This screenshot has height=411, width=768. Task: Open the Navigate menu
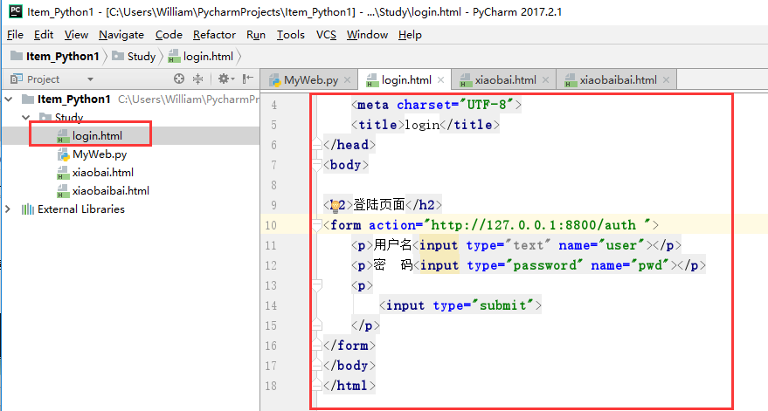click(x=121, y=35)
